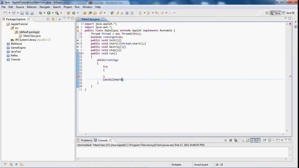299x168 pixels.
Task: Open the Back history dropdown arrow
Action: [166, 13]
